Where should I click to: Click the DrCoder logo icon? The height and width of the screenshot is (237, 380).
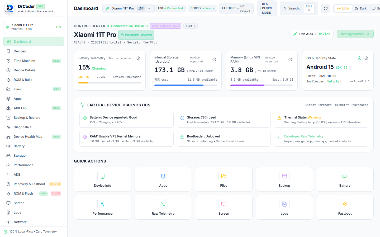tap(9, 8)
